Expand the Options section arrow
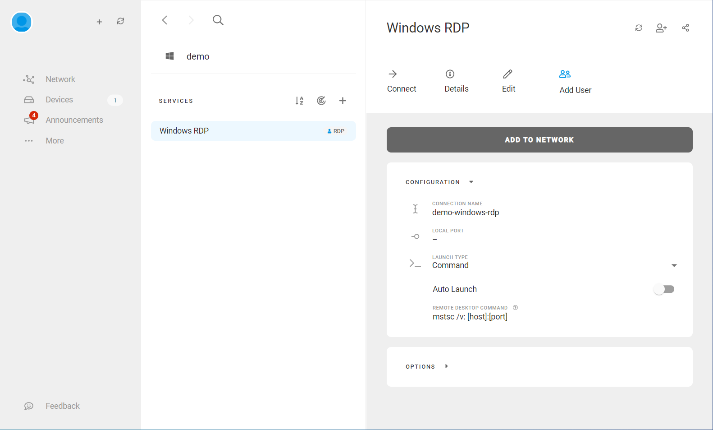The width and height of the screenshot is (713, 430). (x=446, y=366)
